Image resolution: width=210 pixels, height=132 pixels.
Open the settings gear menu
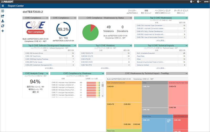coord(192,2)
